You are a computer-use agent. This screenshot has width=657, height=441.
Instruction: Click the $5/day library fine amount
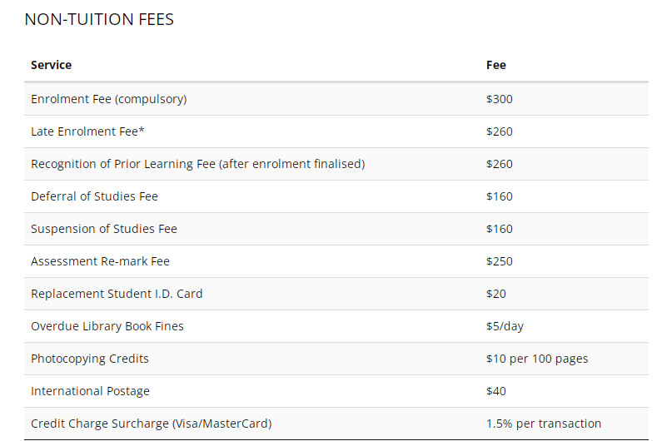pyautogui.click(x=505, y=326)
